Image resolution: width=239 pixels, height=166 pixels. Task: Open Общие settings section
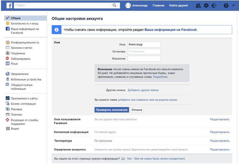tap(26, 18)
